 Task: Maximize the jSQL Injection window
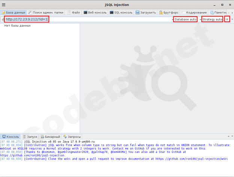[222, 5]
